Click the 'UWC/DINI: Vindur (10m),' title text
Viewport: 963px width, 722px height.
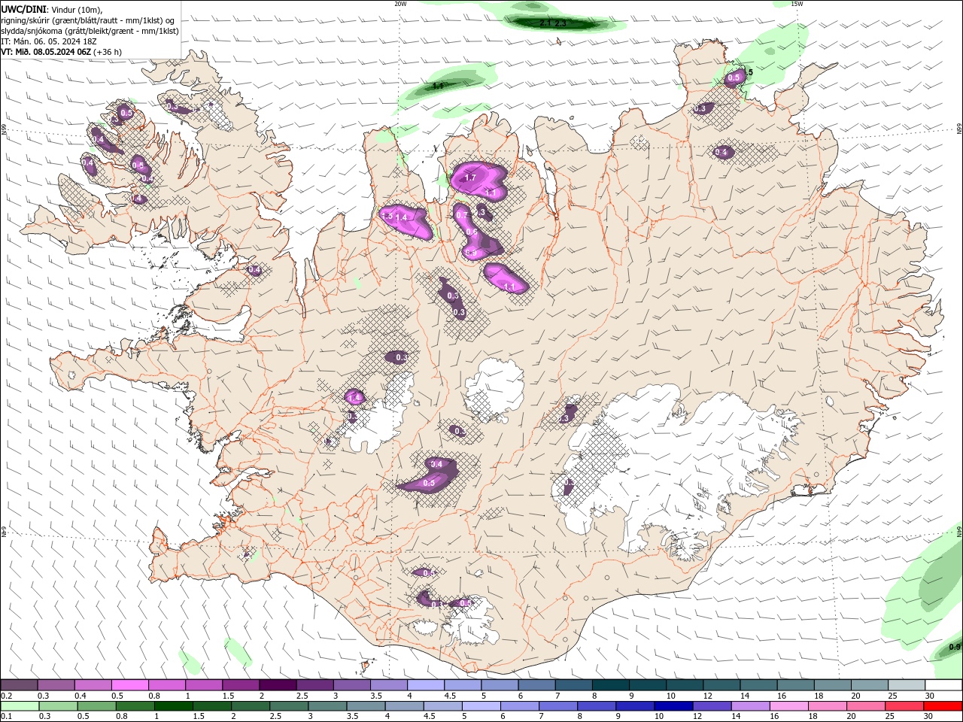pyautogui.click(x=53, y=9)
